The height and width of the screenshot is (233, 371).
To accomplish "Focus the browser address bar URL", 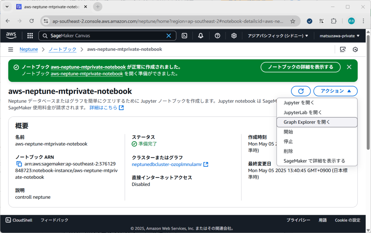I will point(168,21).
